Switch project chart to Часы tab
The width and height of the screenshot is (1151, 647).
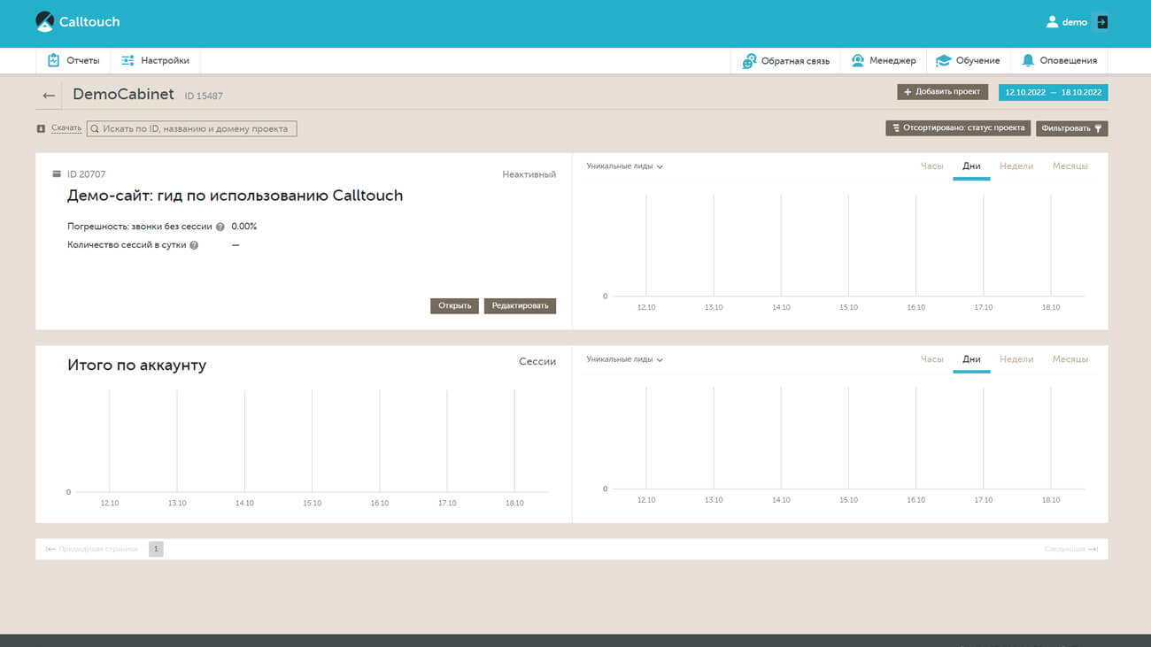931,166
